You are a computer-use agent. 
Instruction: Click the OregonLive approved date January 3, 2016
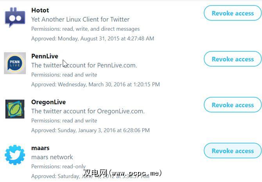pyautogui.click(x=90, y=131)
